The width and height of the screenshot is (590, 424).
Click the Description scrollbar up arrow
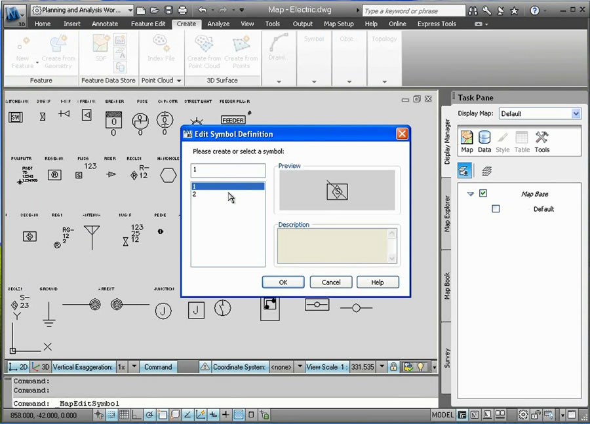click(392, 234)
